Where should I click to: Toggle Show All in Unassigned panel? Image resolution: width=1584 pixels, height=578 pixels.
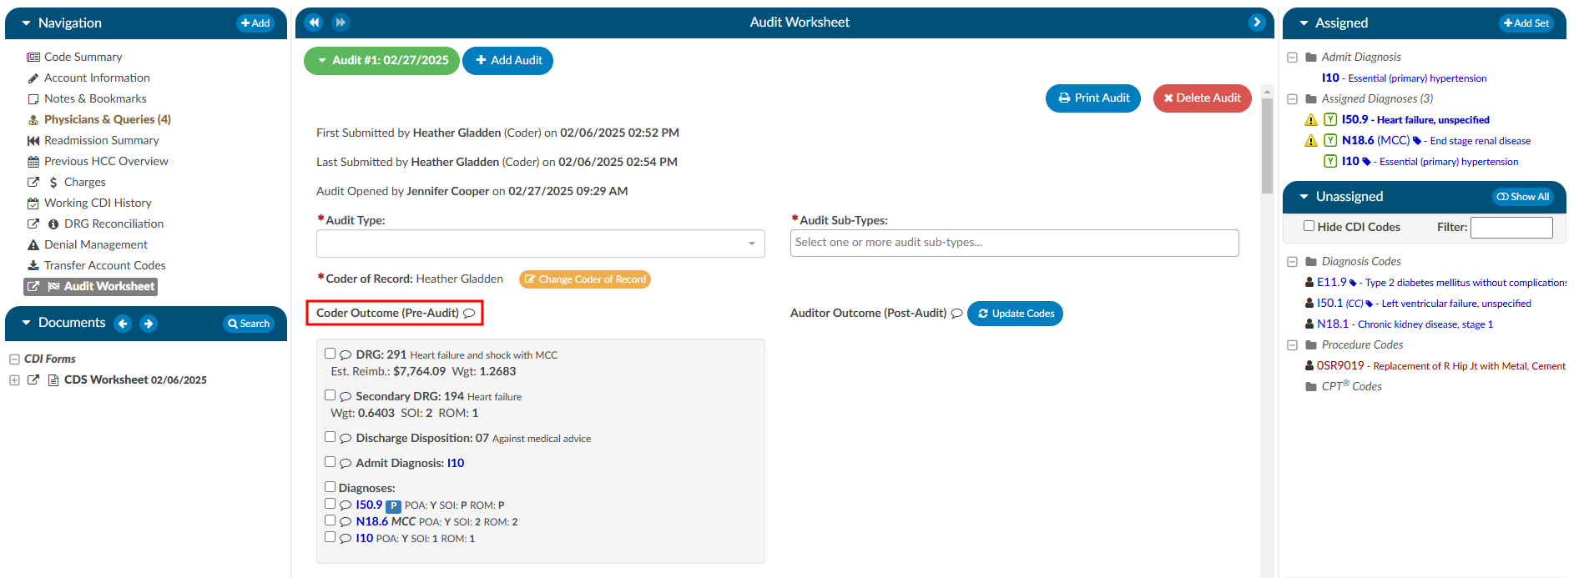[1522, 197]
